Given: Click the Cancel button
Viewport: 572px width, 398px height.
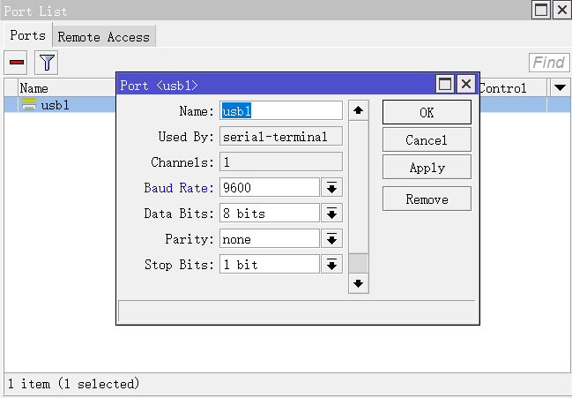Looking at the screenshot, I should pos(427,140).
